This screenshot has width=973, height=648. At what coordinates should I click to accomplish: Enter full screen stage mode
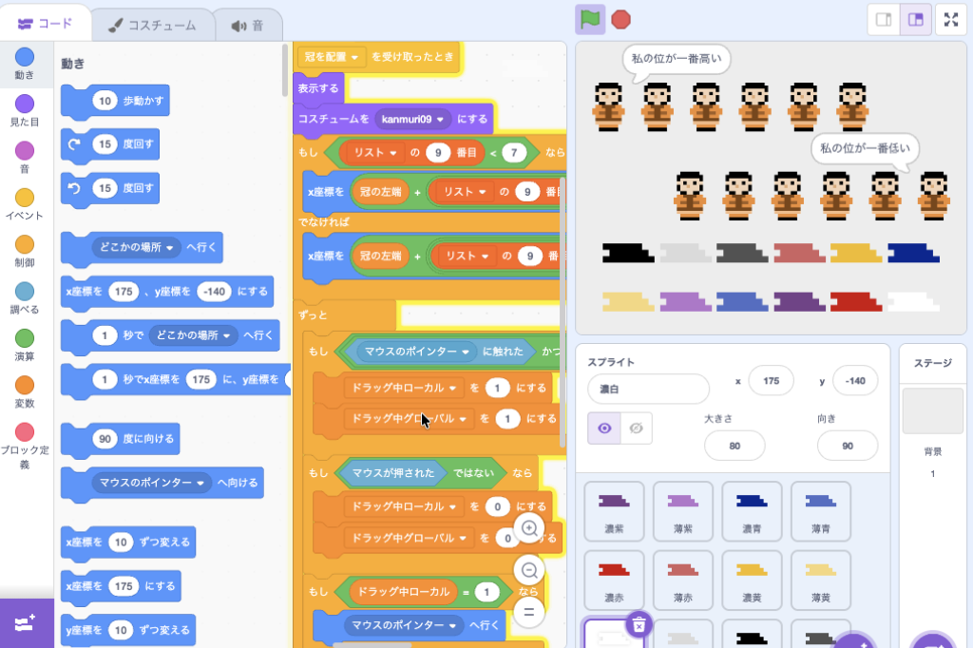[951, 19]
